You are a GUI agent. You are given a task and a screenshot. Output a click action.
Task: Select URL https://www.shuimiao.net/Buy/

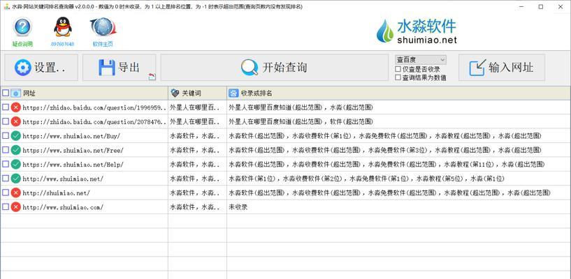point(71,136)
